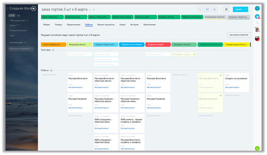This screenshot has width=267, height=155.
Task: Click blue Обработанные Формы column header
Action: pyautogui.click(x=132, y=45)
